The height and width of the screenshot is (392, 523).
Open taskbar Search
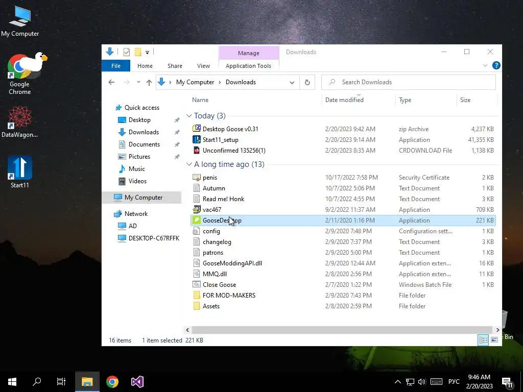point(37,382)
